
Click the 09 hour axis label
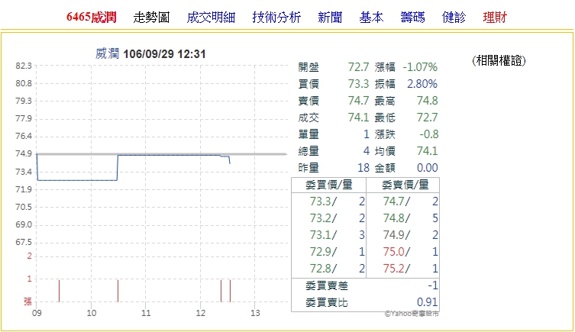click(37, 314)
